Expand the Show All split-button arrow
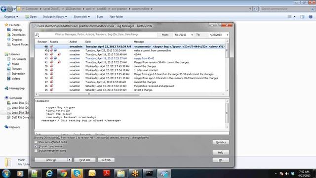This screenshot has width=316, height=178. click(70, 160)
